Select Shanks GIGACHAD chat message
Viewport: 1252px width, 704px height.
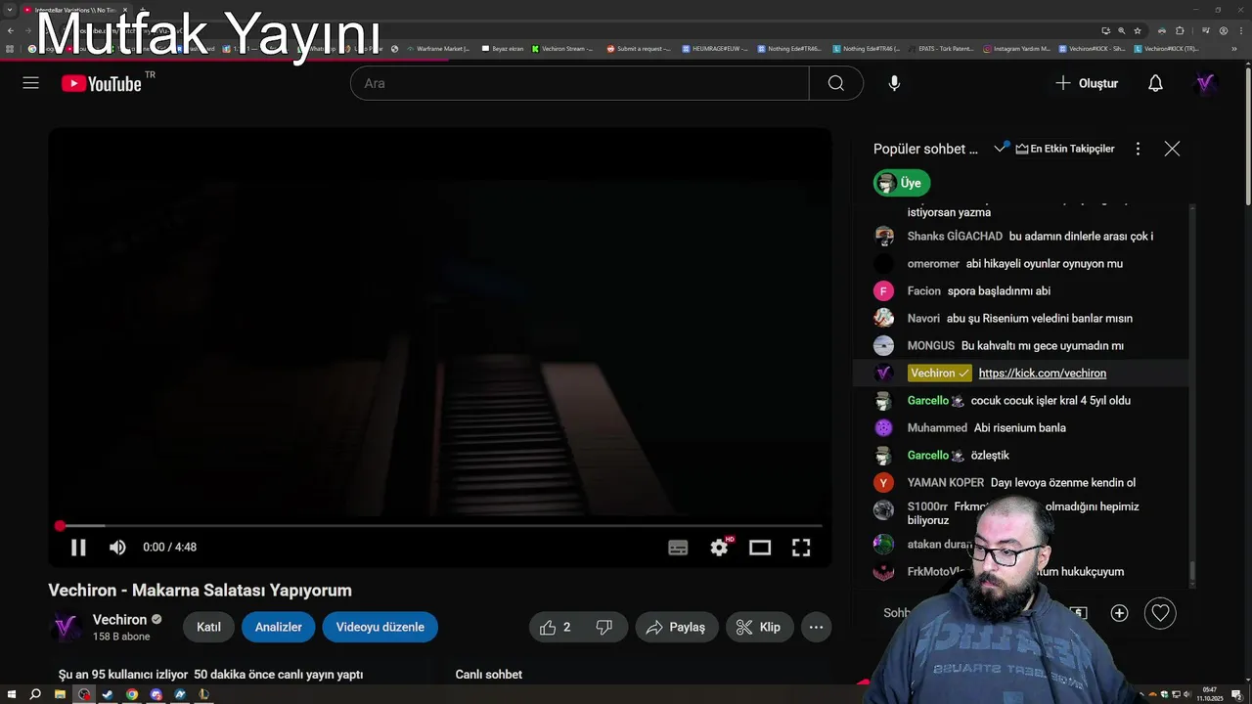(1022, 236)
